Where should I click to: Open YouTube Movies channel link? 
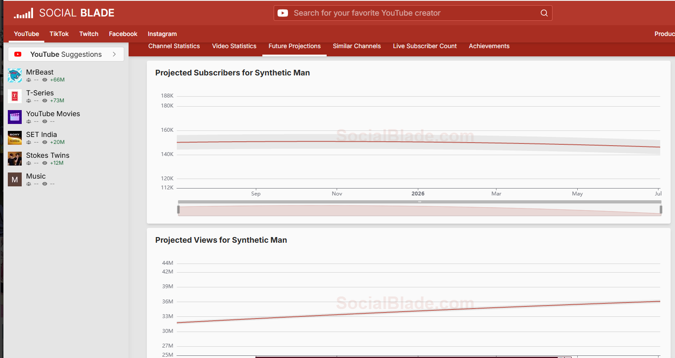[x=53, y=114]
